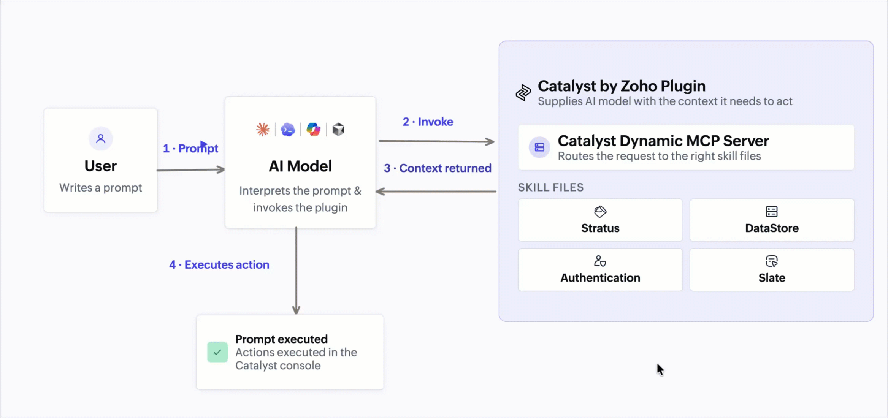Click the Authentication user-shield icon
The height and width of the screenshot is (418, 888).
tap(600, 261)
